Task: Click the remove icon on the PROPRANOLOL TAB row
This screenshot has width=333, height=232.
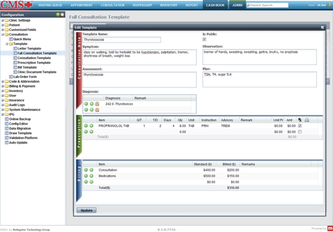Action: (x=86, y=126)
